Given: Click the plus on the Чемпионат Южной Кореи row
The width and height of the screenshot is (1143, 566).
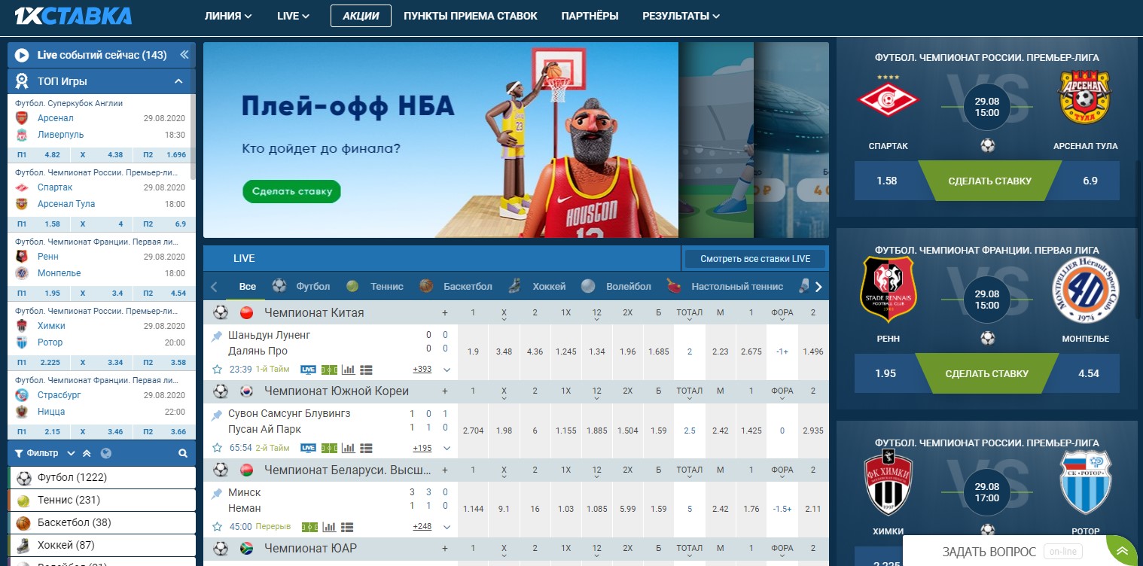Looking at the screenshot, I should 444,391.
